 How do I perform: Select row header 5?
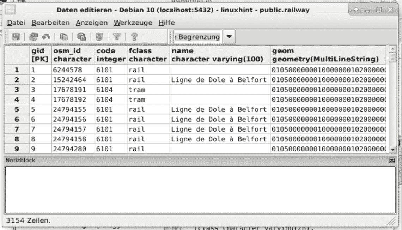click(x=17, y=109)
